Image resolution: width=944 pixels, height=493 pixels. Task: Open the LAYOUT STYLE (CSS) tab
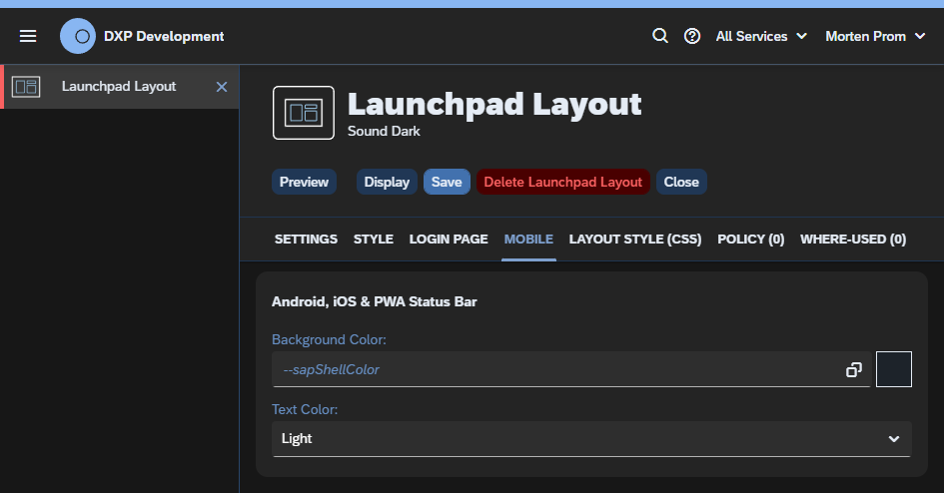click(x=635, y=240)
